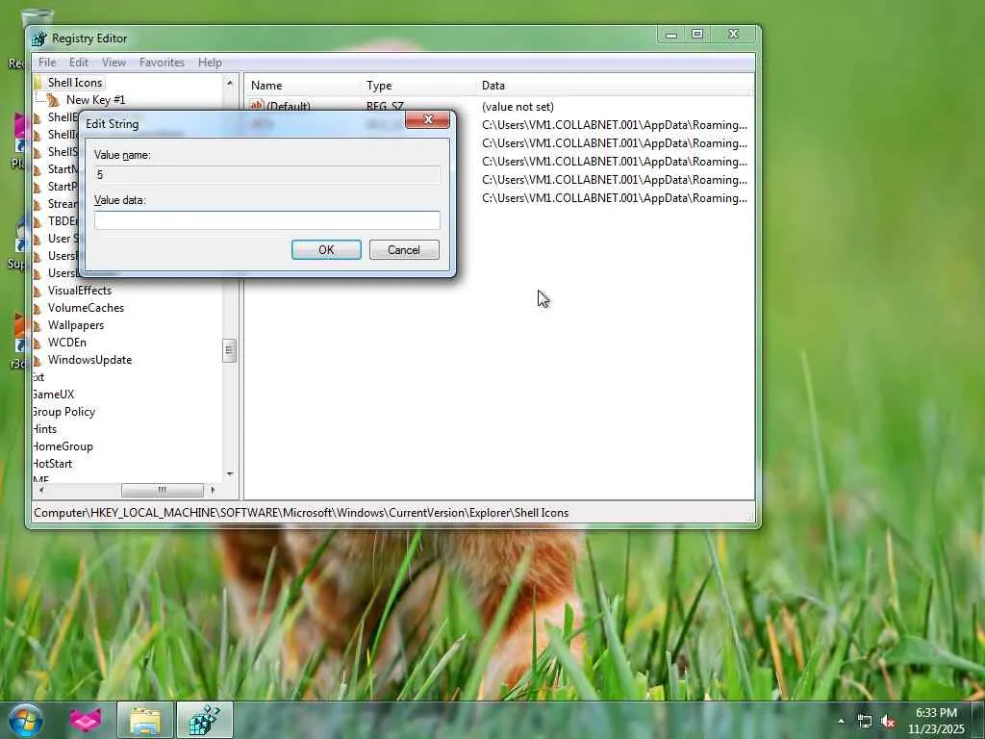Click the tree horizontal scroll right arrow
Screen dimensions: 985x739
[x=213, y=490]
